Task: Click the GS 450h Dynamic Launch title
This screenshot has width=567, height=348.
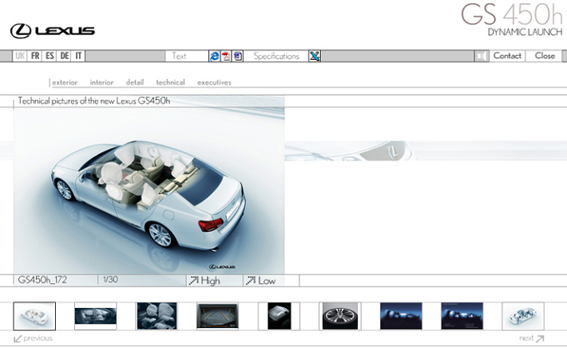Action: pos(512,20)
